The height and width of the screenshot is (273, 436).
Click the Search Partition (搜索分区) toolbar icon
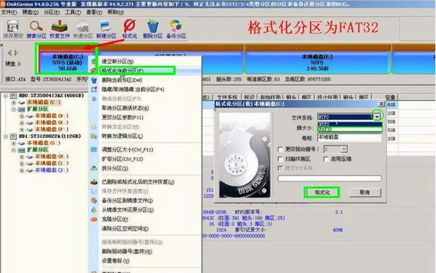[36, 29]
